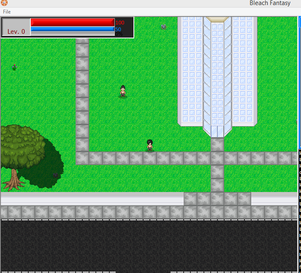Click the mana value 50

pyautogui.click(x=118, y=30)
